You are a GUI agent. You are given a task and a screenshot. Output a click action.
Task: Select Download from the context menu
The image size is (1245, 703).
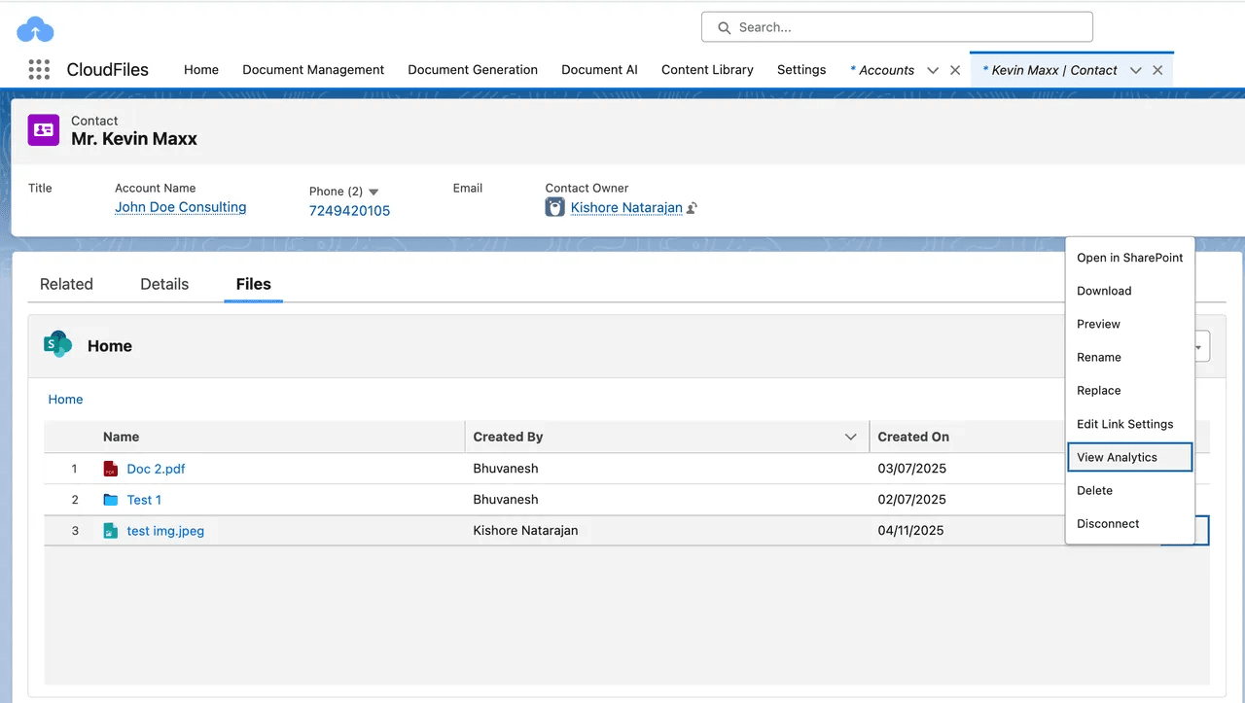(1104, 291)
